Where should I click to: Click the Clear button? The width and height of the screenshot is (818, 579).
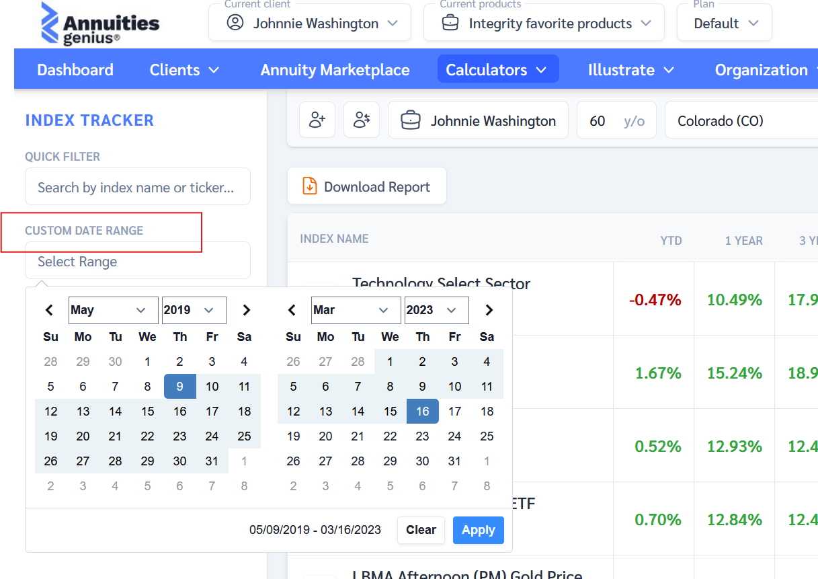click(x=421, y=530)
